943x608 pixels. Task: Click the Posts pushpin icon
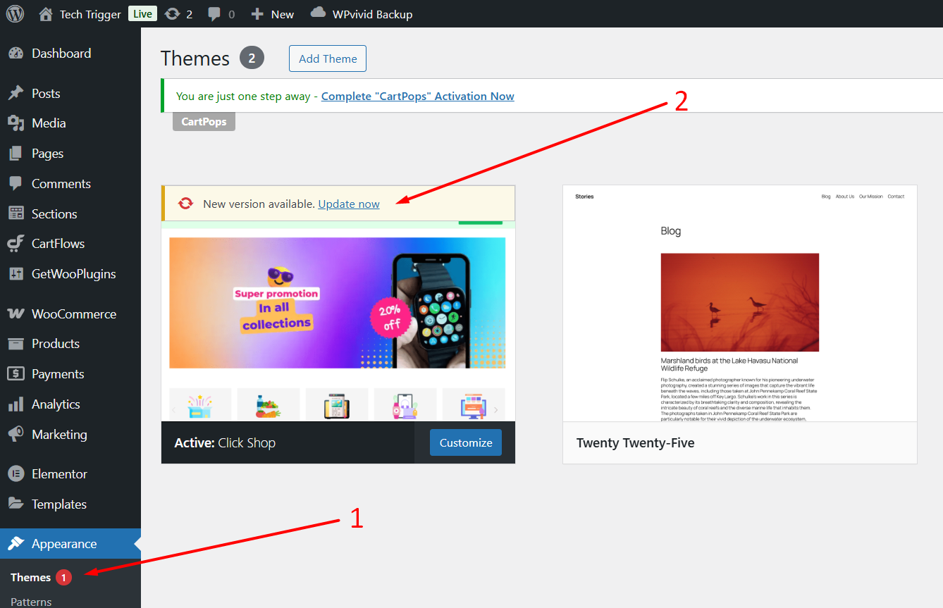[x=16, y=94]
